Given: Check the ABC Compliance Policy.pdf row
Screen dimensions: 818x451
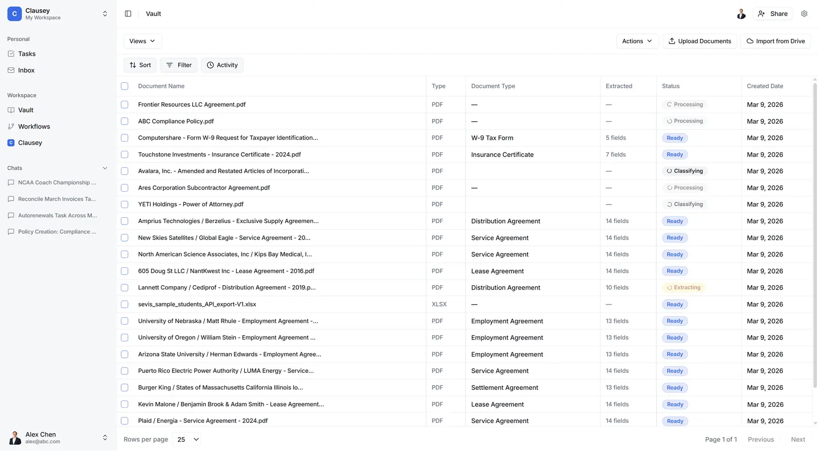Looking at the screenshot, I should click(x=125, y=121).
